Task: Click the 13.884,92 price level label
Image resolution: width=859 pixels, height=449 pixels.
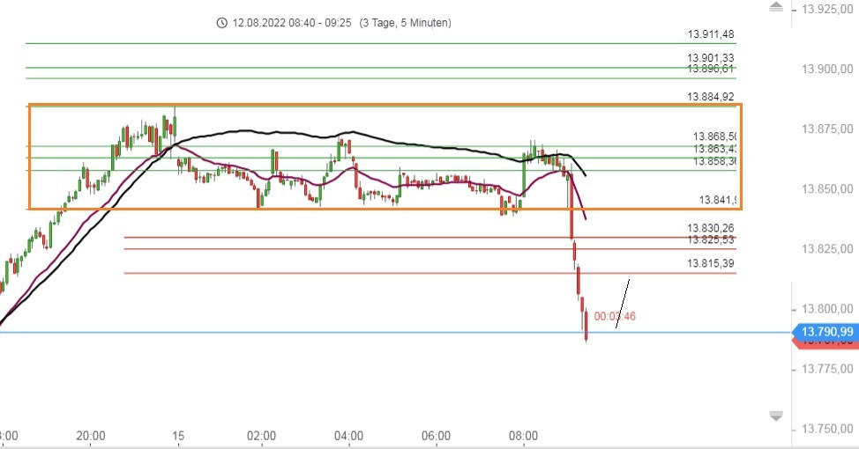Action: click(711, 97)
